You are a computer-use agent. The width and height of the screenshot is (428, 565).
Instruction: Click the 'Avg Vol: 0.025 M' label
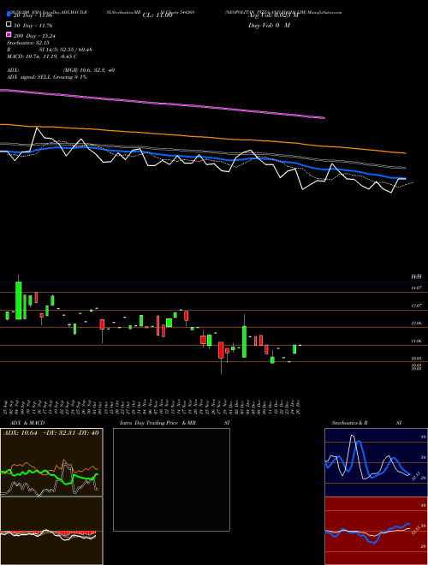(x=274, y=15)
